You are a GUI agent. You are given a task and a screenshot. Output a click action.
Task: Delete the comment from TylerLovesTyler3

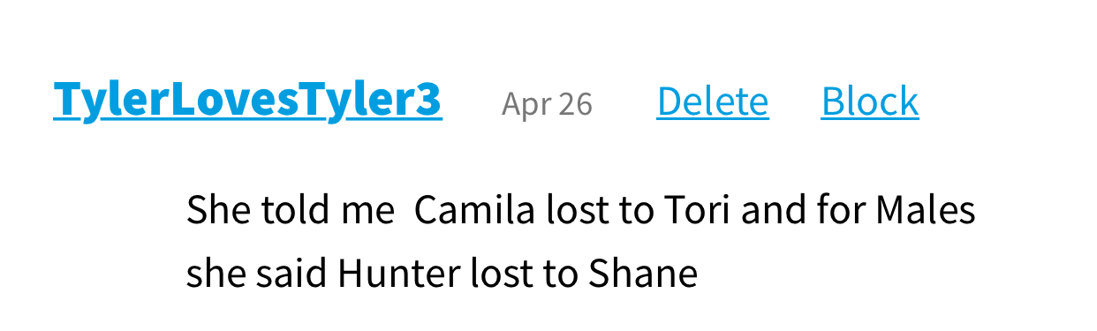tap(713, 102)
